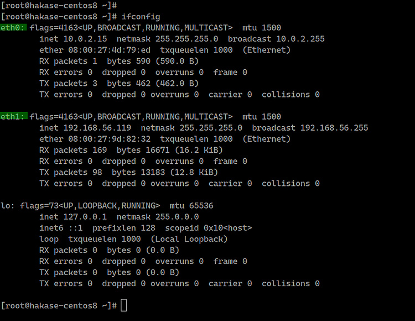This screenshot has height=321, width=415.
Task: Click the (Local Loopback) text
Action: tap(189, 239)
